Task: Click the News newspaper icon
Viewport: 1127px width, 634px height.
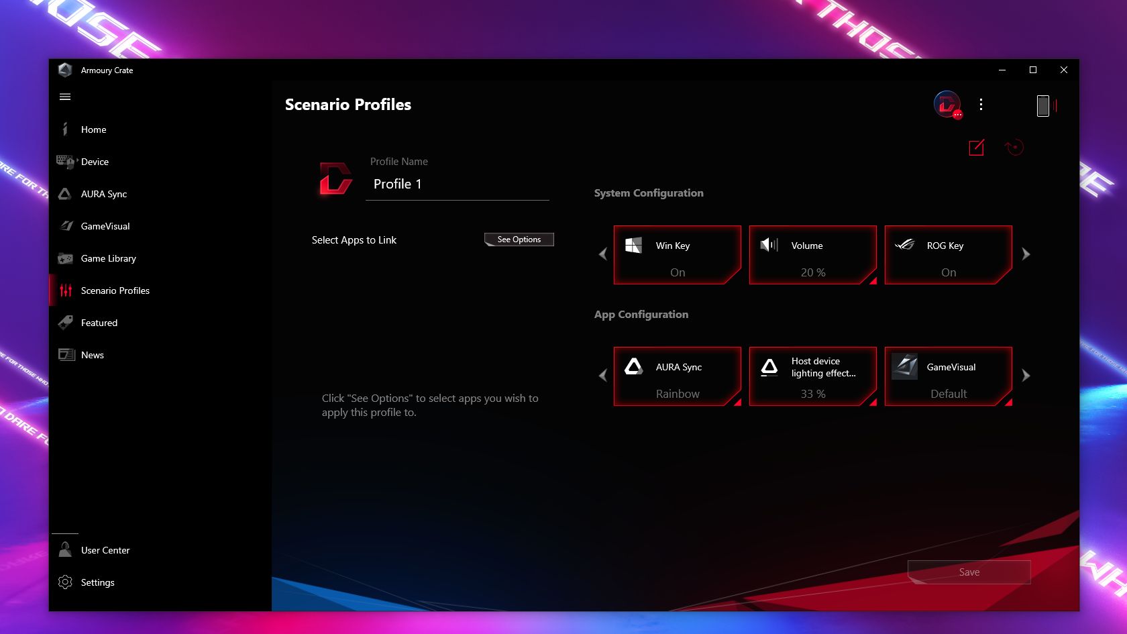Action: tap(66, 355)
